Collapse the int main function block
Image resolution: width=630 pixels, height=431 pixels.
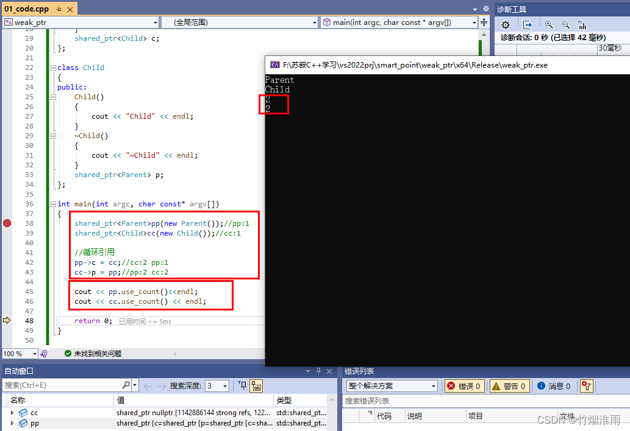pos(53,204)
